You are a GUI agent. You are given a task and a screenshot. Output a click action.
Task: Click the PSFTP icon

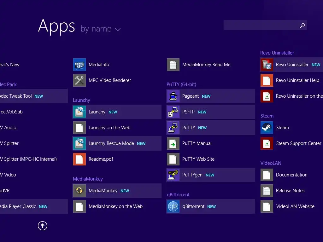[x=173, y=112]
